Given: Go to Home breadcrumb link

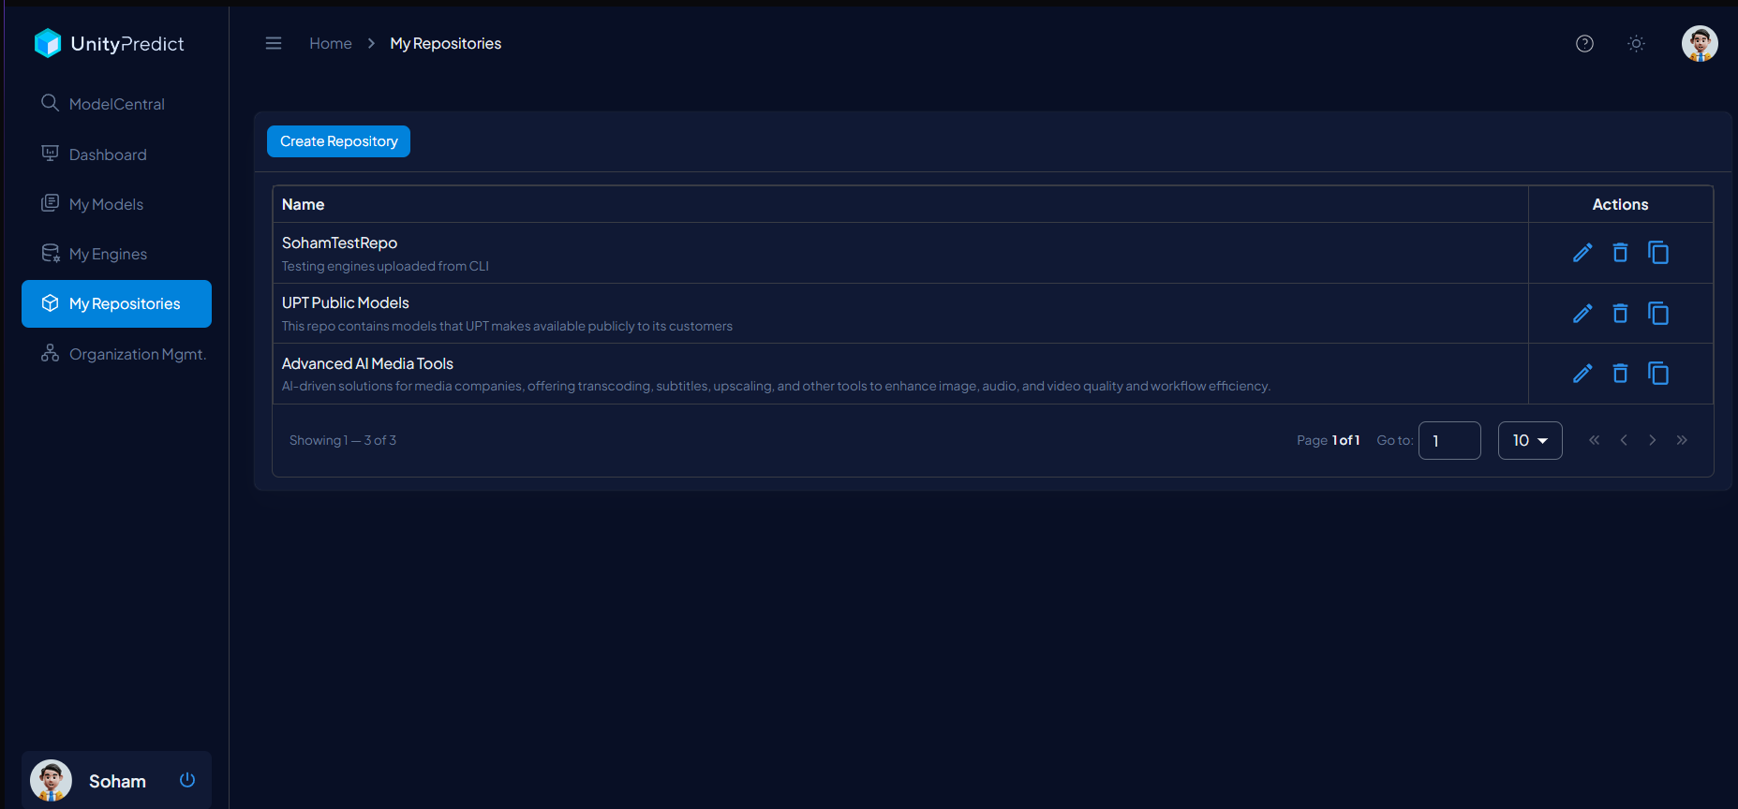Looking at the screenshot, I should click(331, 44).
